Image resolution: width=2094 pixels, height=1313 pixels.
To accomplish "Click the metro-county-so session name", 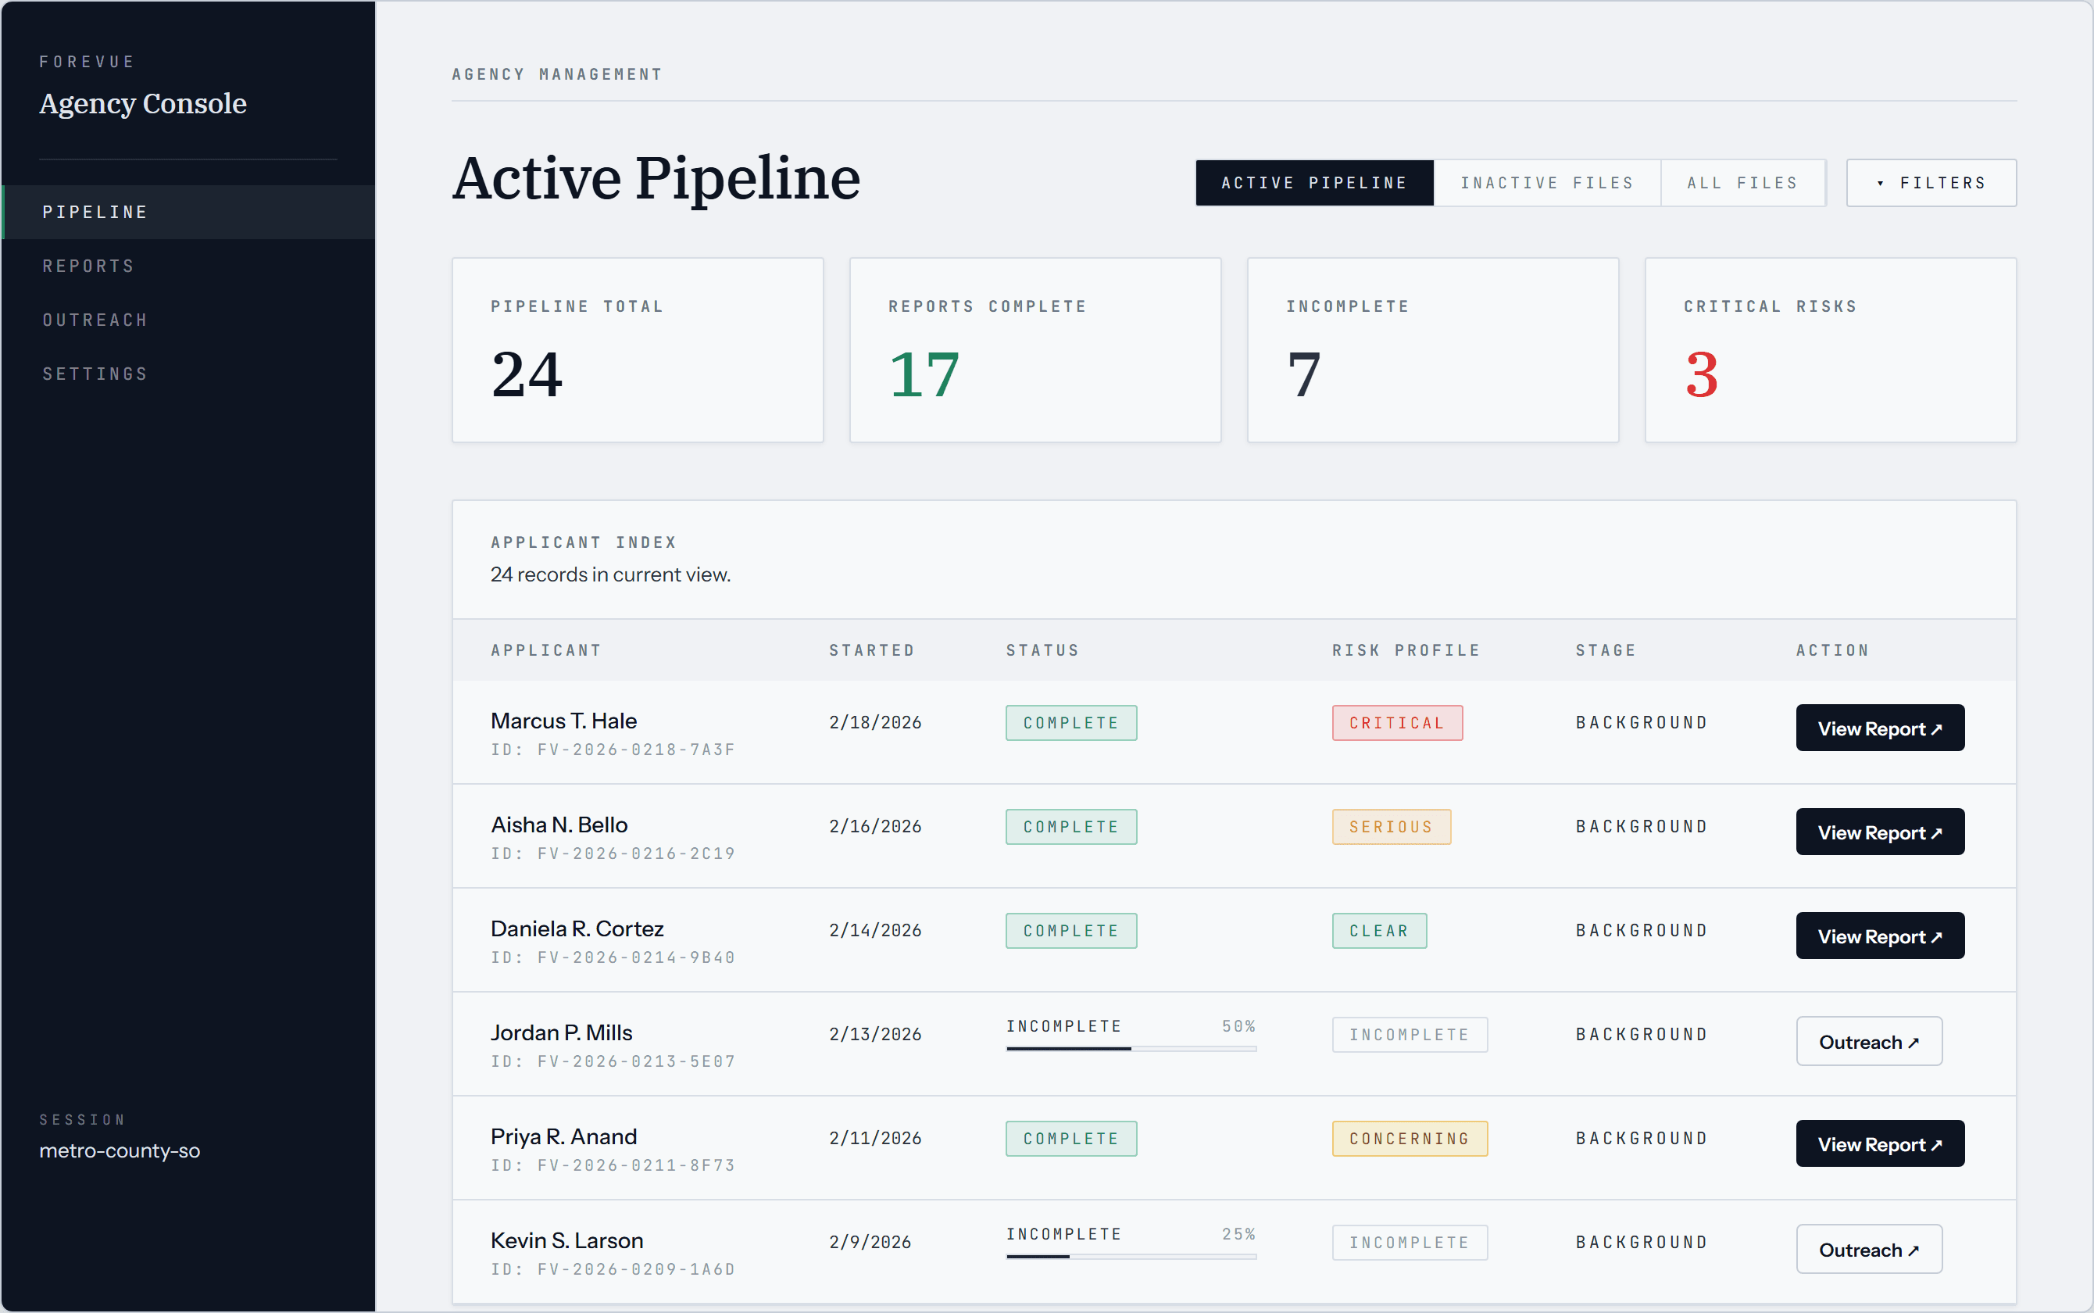I will (x=120, y=1150).
